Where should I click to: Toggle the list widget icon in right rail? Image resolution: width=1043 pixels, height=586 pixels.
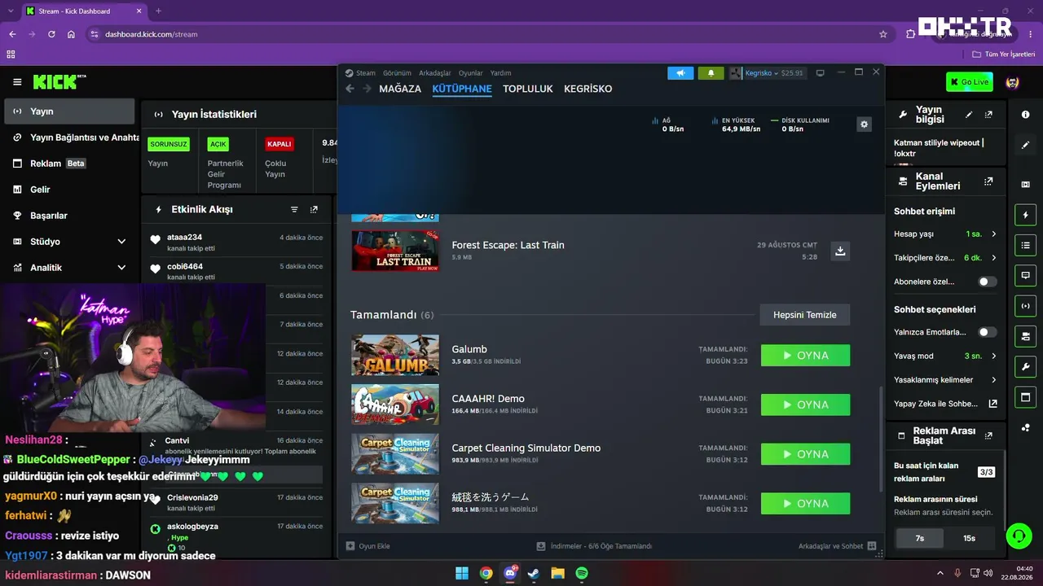(x=1025, y=245)
